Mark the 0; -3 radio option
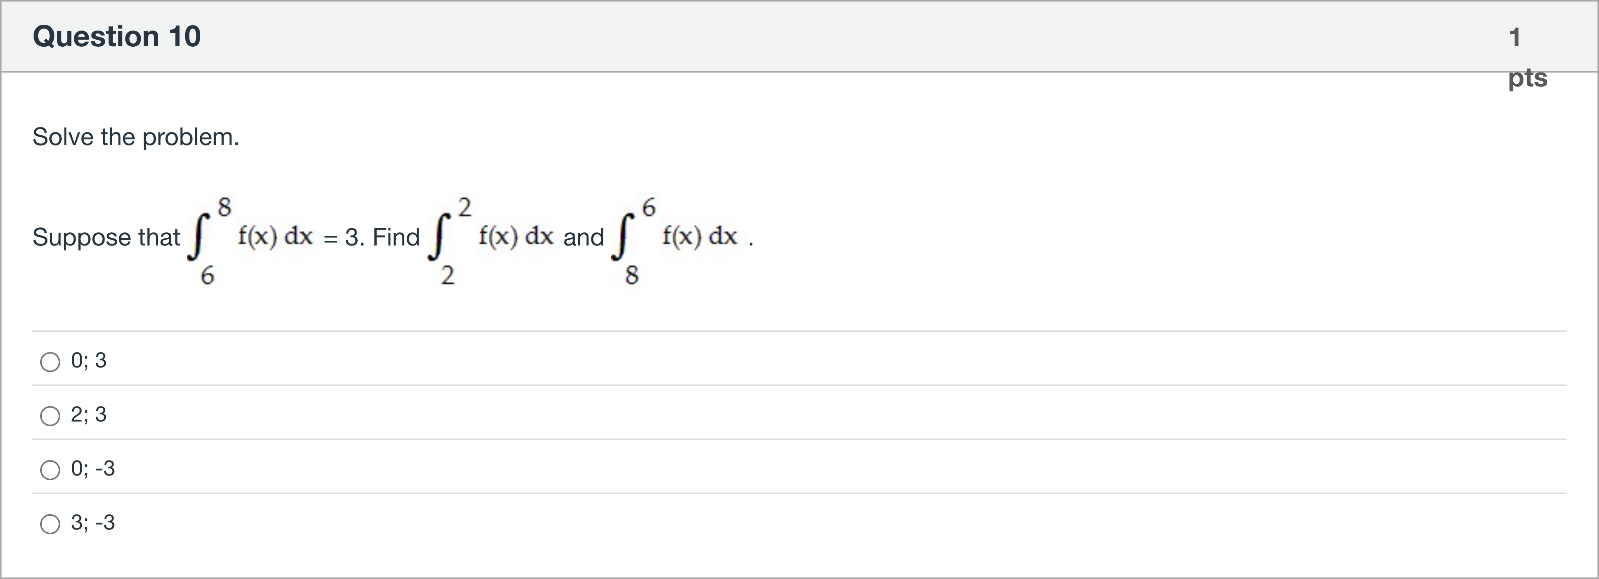The height and width of the screenshot is (579, 1599). point(50,470)
